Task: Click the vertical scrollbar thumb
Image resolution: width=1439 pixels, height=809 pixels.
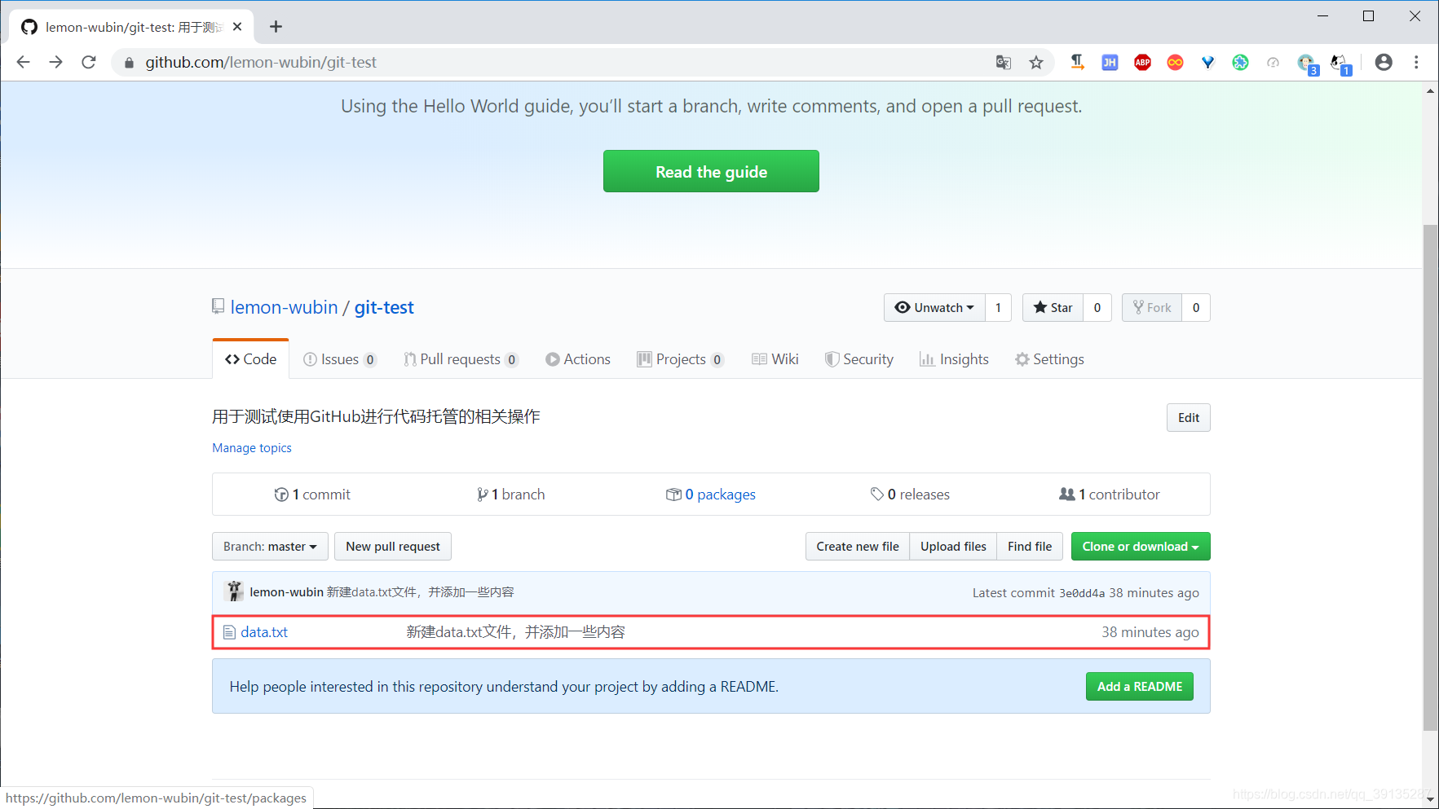Action: click(x=1430, y=477)
